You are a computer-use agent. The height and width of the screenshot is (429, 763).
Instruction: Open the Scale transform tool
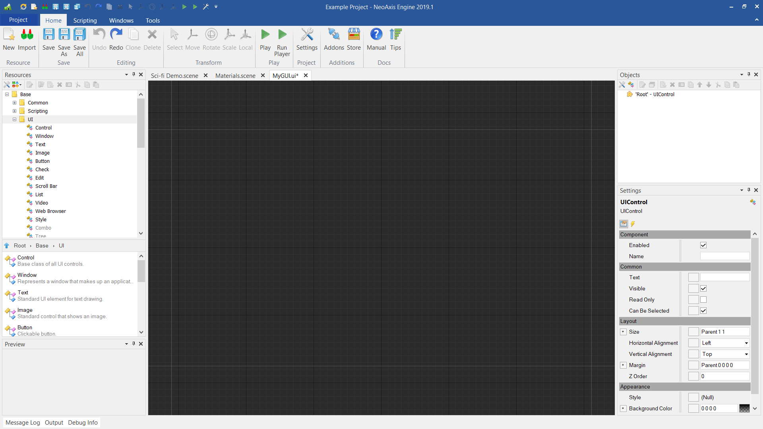(x=230, y=39)
